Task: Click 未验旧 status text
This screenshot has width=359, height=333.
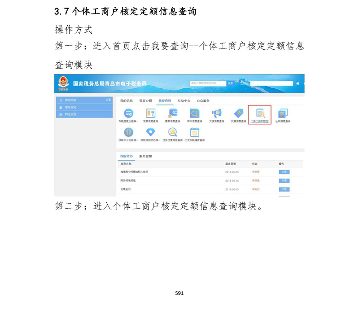Action: click(x=256, y=189)
